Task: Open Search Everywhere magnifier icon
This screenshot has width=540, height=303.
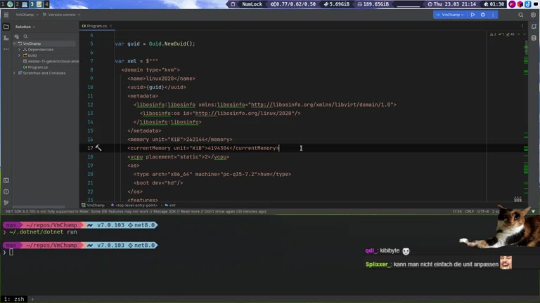Action: point(521,15)
